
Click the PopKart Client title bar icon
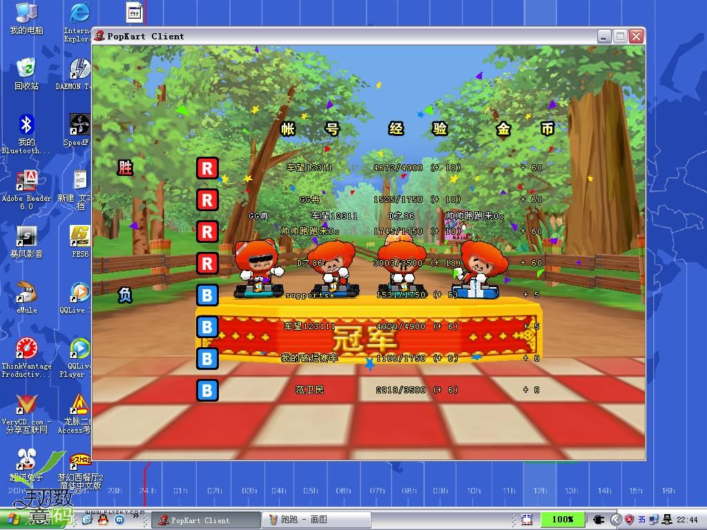[x=99, y=36]
